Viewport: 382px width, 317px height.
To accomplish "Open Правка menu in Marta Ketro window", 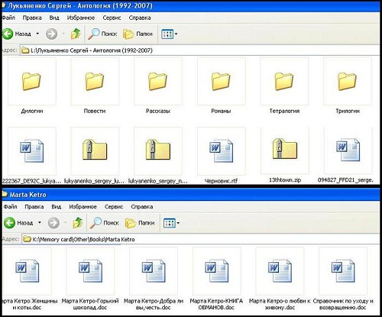I will [34, 206].
